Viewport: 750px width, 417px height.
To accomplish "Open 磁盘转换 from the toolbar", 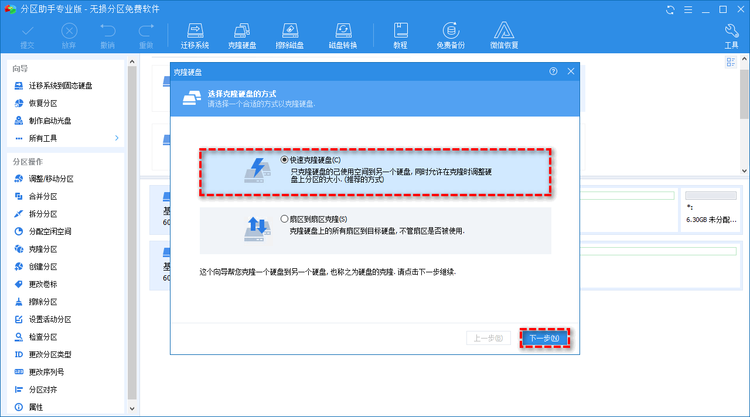I will (x=343, y=36).
